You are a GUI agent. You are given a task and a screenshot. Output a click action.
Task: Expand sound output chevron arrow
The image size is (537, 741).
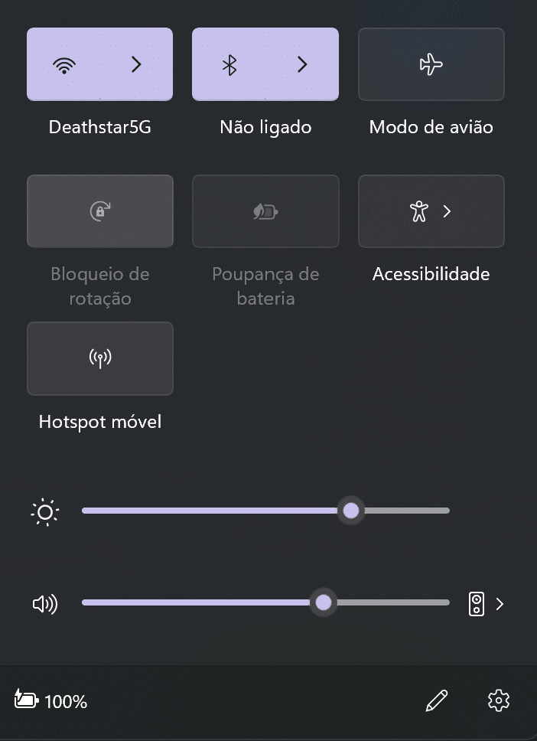500,604
